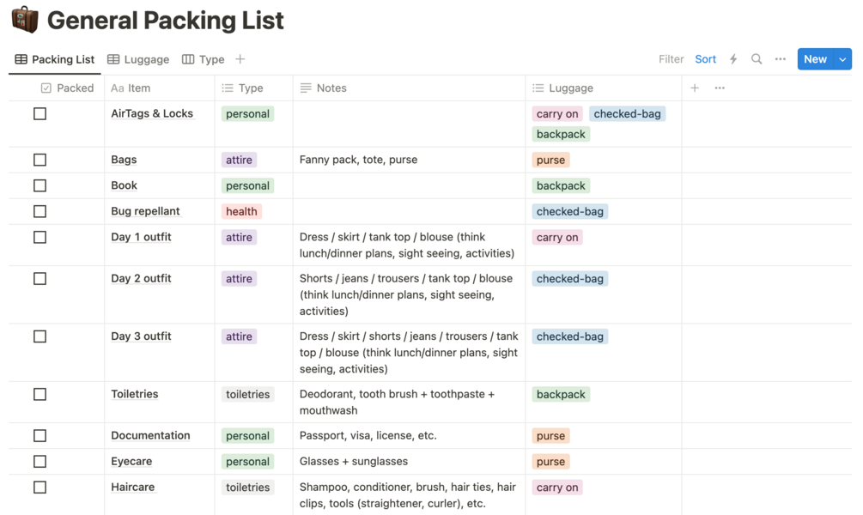Click the lightning bolt automations icon
Image resolution: width=863 pixels, height=515 pixels.
(x=733, y=59)
